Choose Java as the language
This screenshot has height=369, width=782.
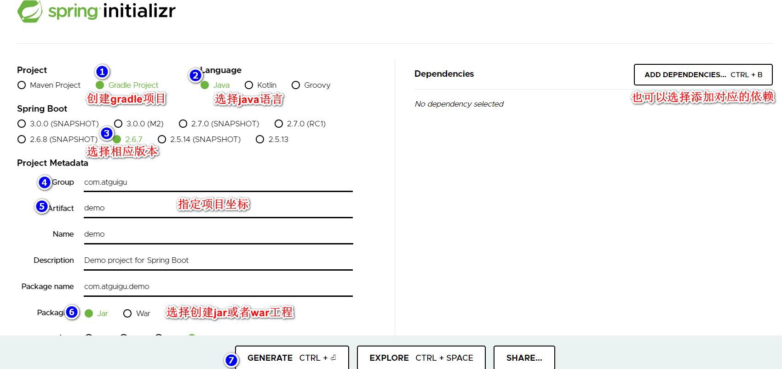coord(215,85)
